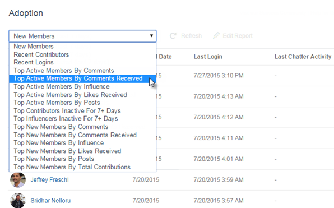Open Sridhar Nelloru's profile photo
Image resolution: width=334 pixels, height=208 pixels.
click(18, 200)
